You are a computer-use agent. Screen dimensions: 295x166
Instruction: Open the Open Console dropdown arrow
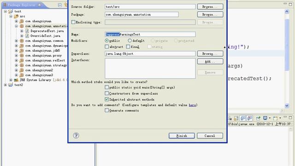point(280,118)
